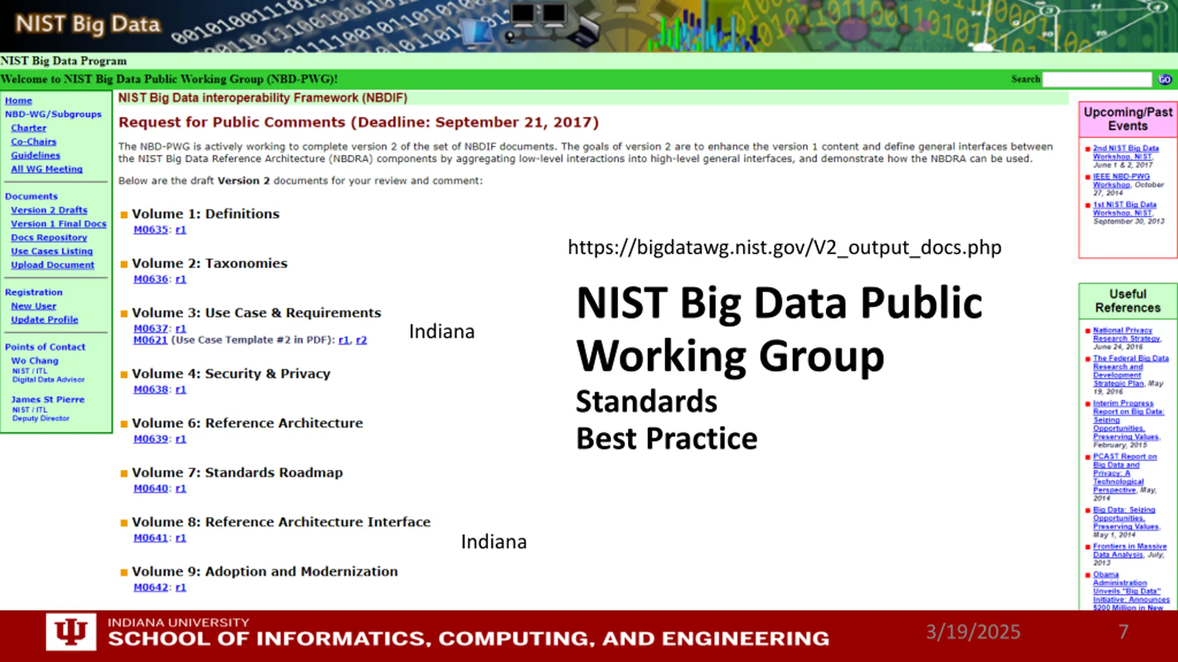Click the Indiana University trident logo
1178x662 pixels.
(71, 632)
